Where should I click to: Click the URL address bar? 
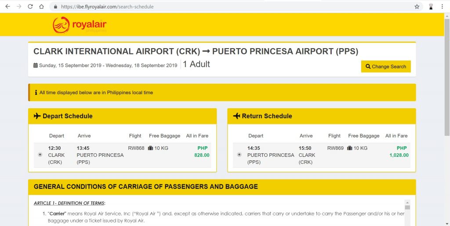(x=236, y=7)
